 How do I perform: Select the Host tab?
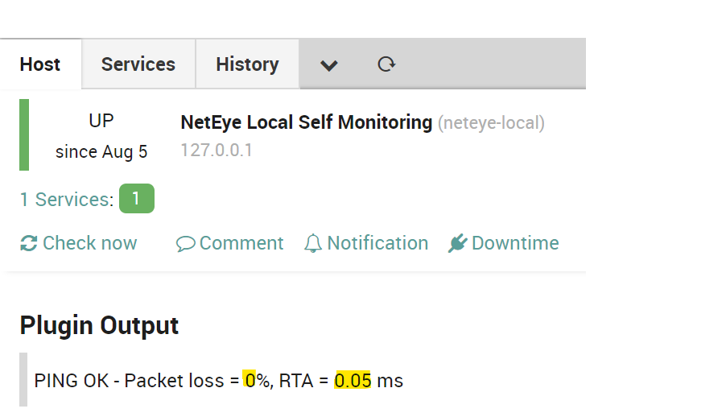point(40,64)
